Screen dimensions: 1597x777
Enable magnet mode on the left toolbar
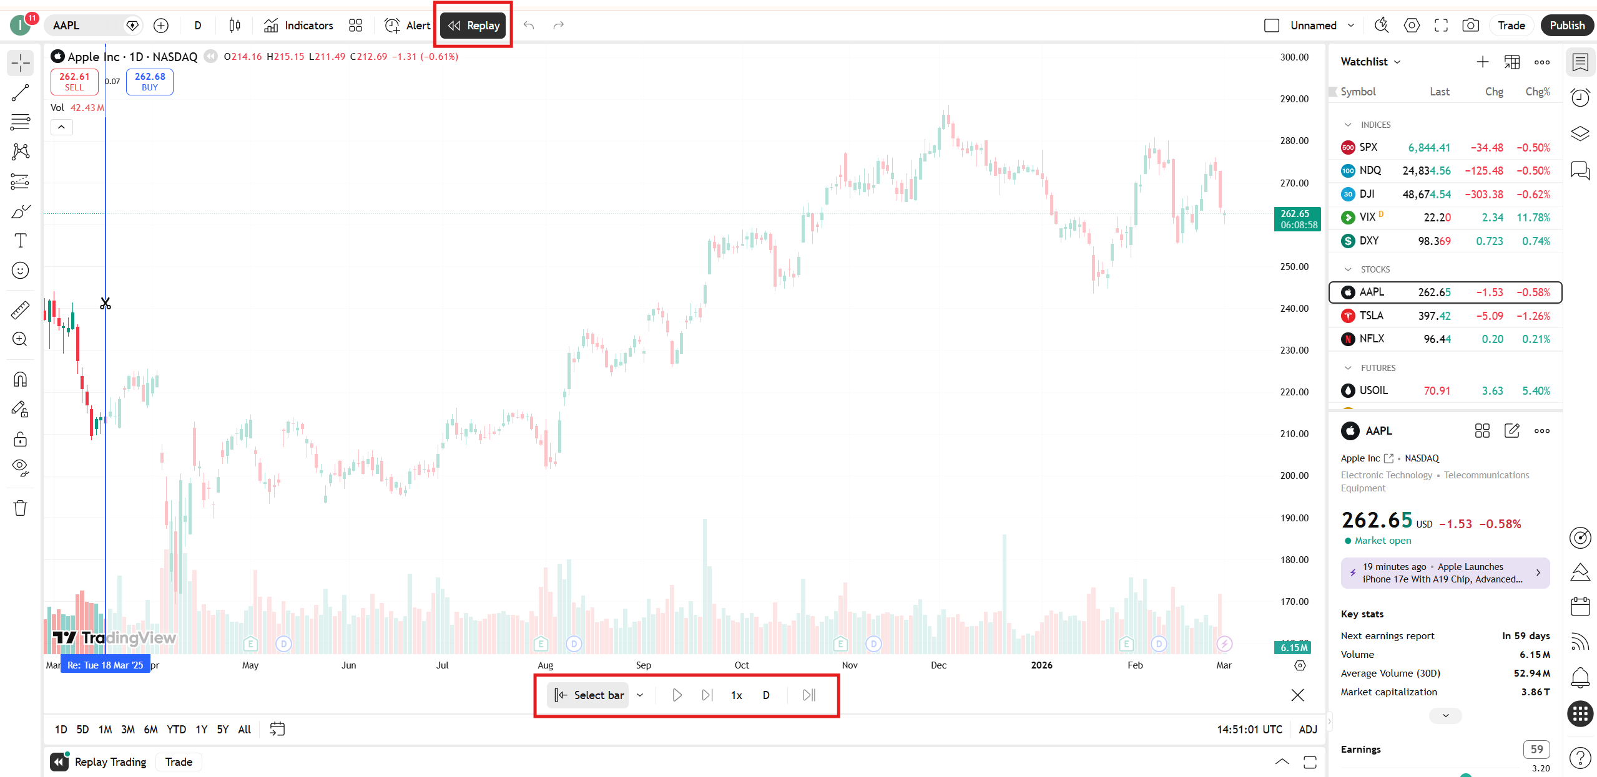click(x=20, y=379)
